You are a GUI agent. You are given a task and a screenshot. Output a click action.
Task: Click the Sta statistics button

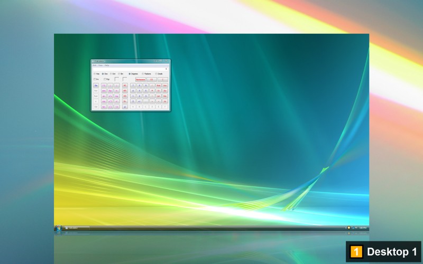(96, 86)
